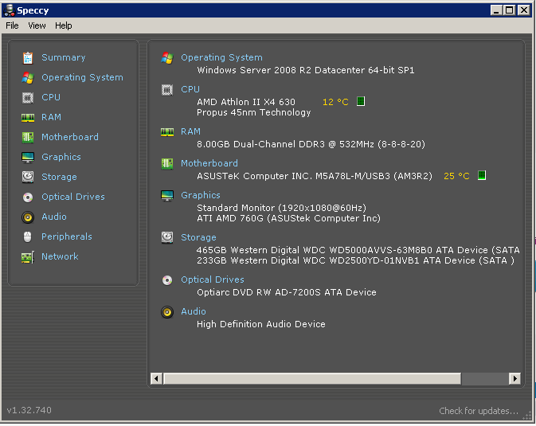Click the Standard Monitor (1920x1080@60Hz) line
Screen dimensions: 536x426
click(x=282, y=208)
